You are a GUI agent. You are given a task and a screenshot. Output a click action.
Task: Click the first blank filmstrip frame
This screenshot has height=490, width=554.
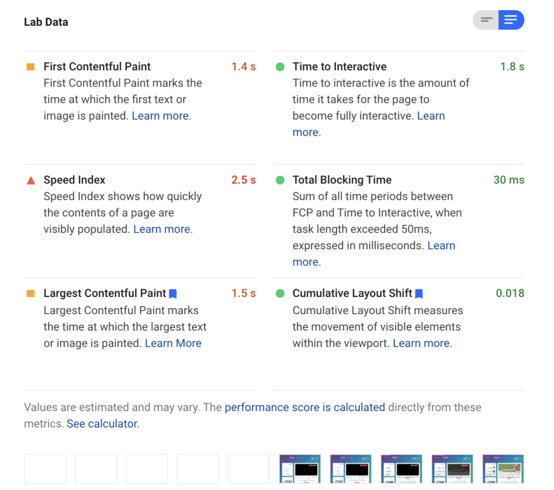coord(45,468)
